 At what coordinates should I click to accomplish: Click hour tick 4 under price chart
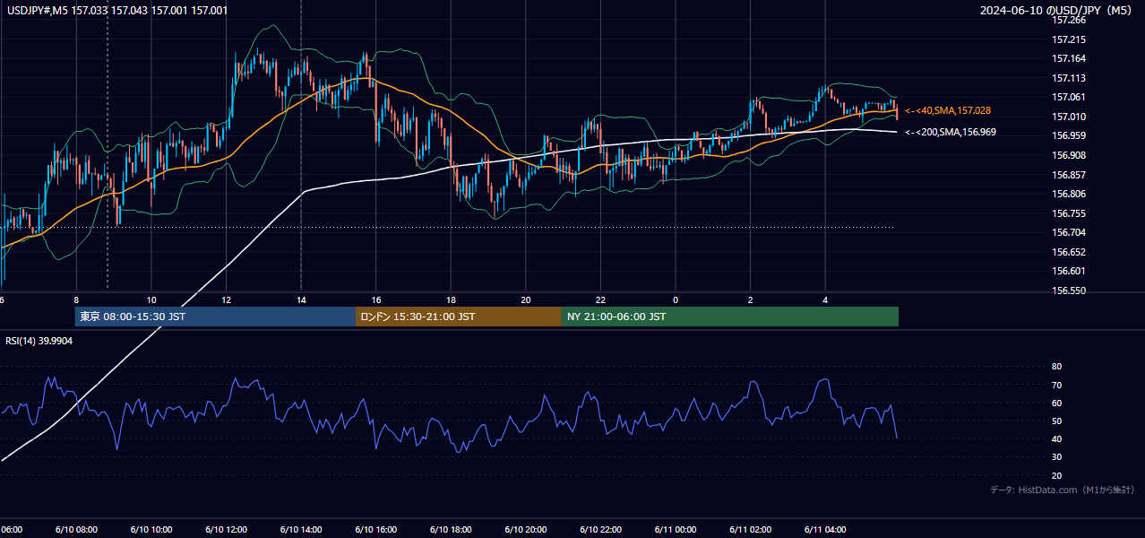(825, 299)
